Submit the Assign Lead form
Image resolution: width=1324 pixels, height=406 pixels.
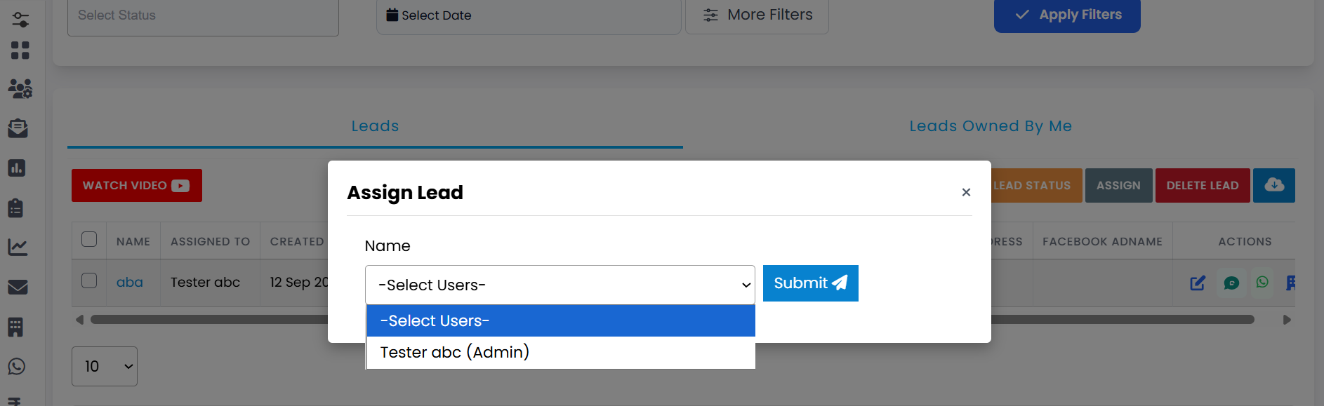810,283
